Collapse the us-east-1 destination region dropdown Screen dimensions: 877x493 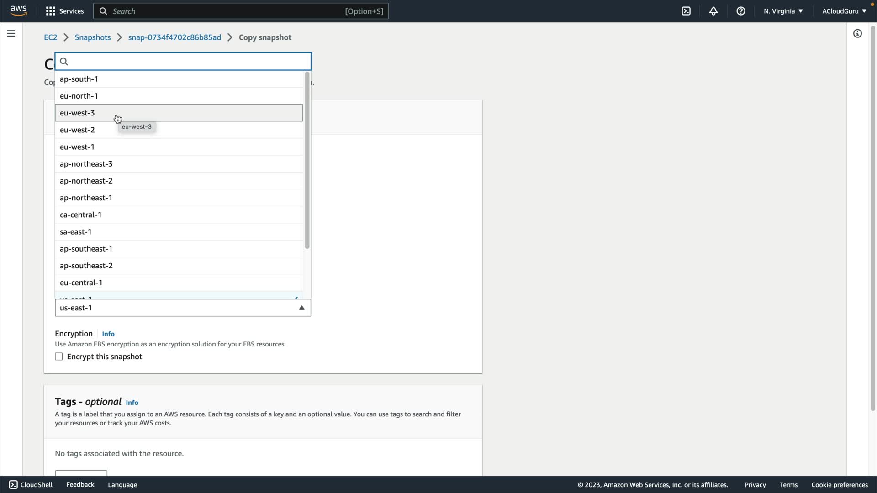301,308
